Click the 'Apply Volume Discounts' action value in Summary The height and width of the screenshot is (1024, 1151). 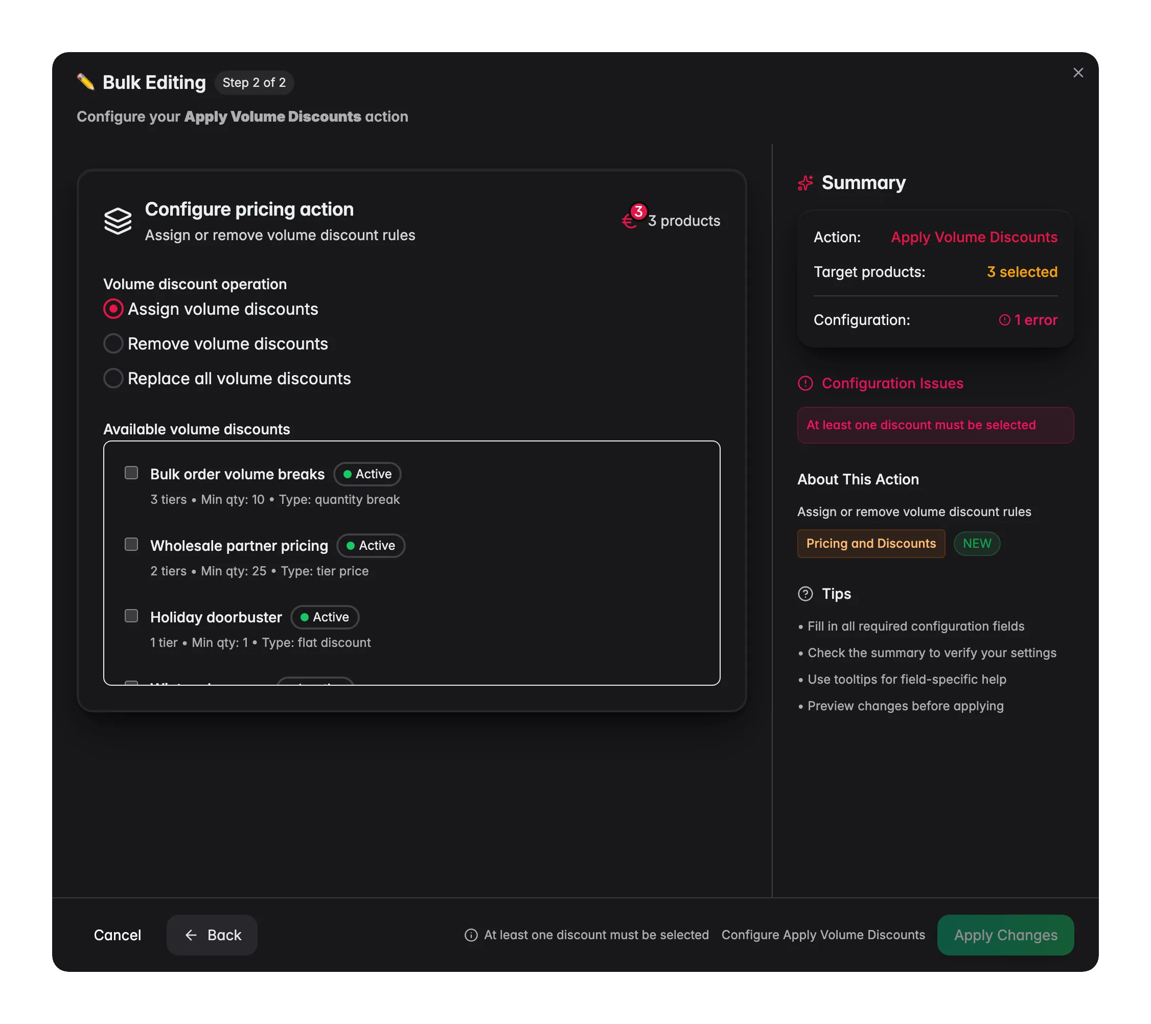point(974,237)
